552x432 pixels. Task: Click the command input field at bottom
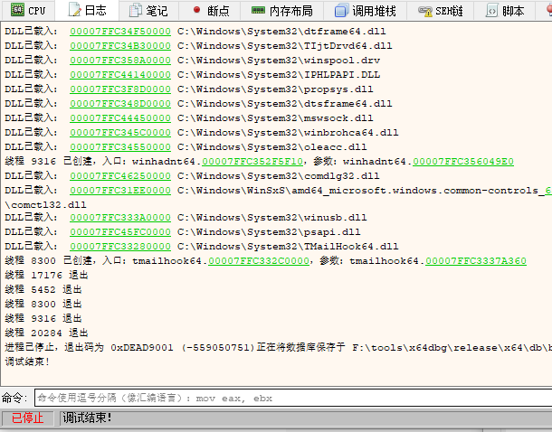[290, 398]
